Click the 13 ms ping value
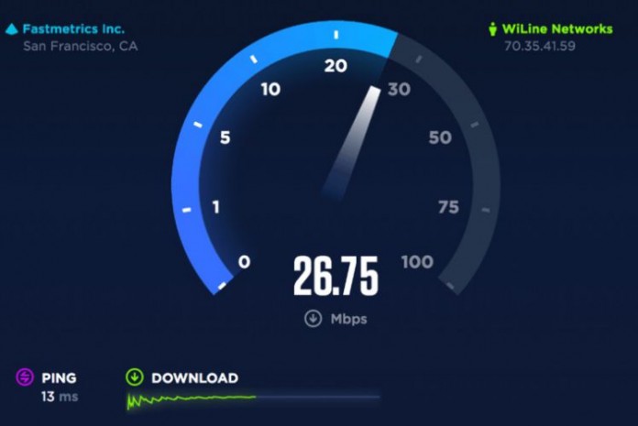The width and height of the screenshot is (638, 426). point(60,397)
